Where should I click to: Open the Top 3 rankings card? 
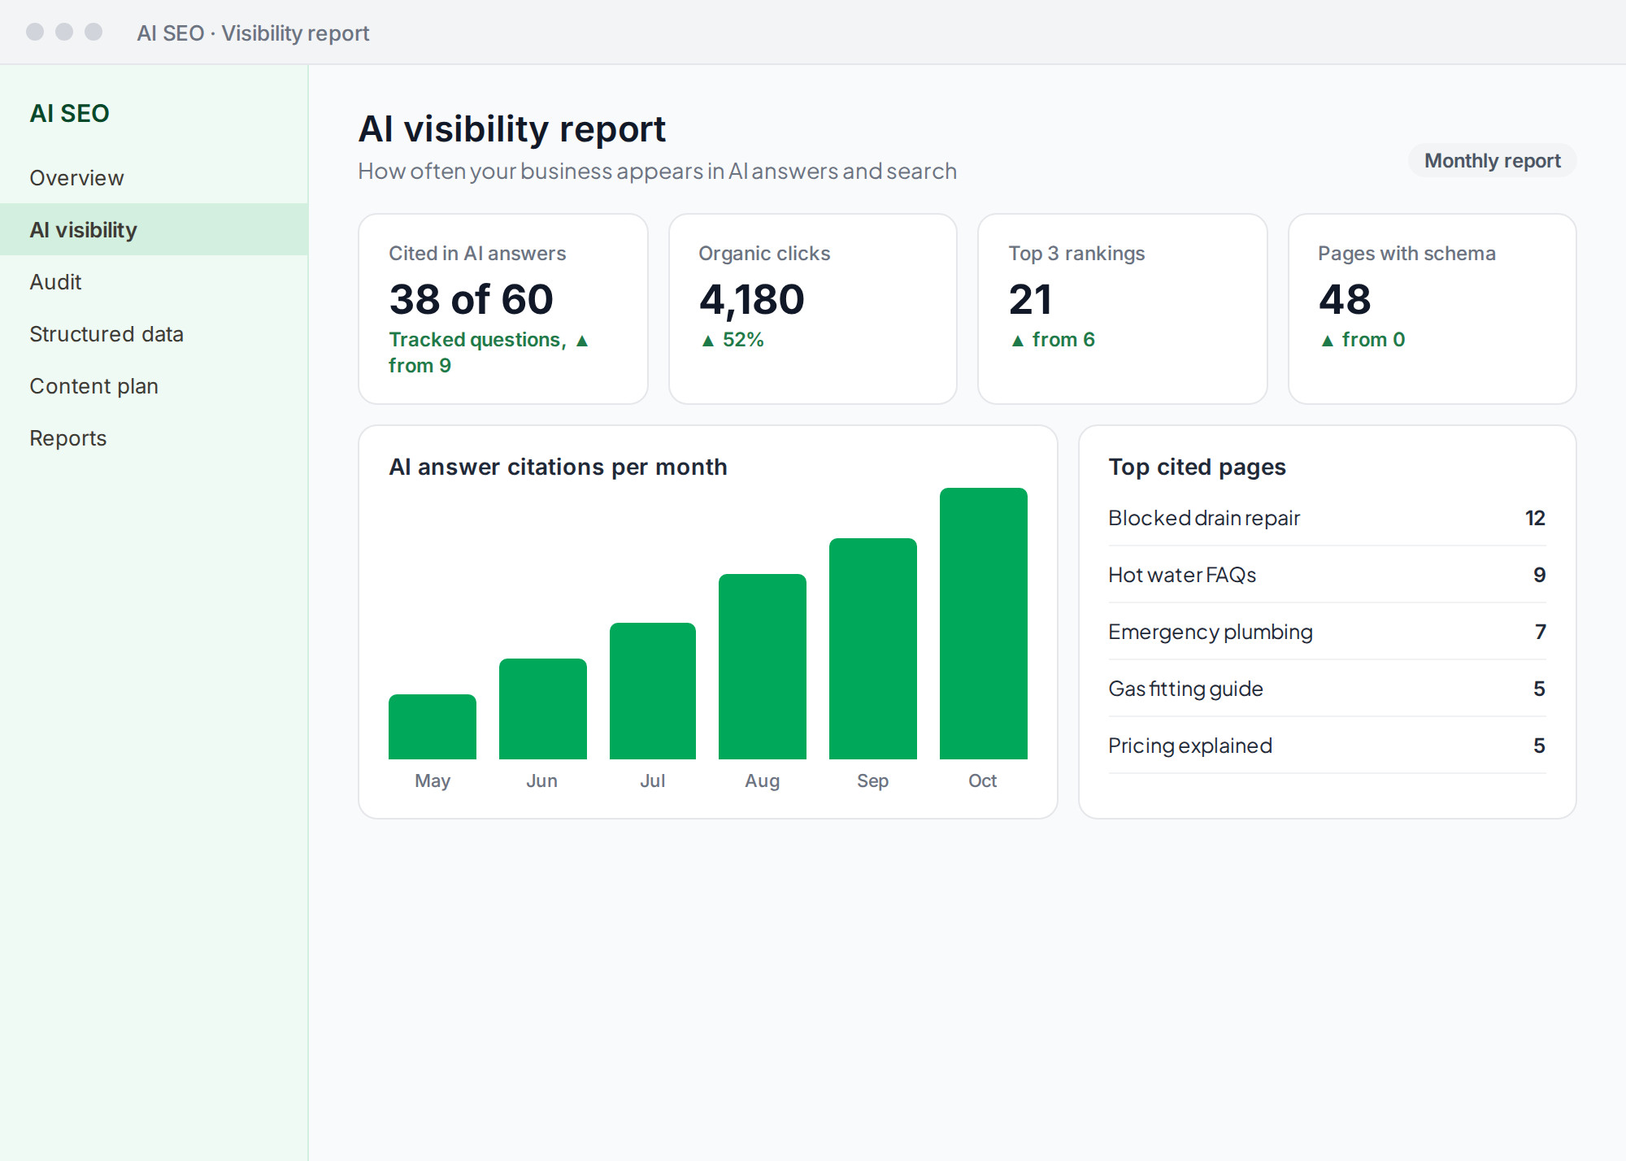[1123, 309]
